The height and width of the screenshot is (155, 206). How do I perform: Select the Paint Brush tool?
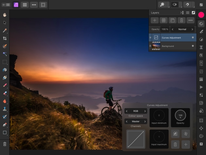(5, 85)
